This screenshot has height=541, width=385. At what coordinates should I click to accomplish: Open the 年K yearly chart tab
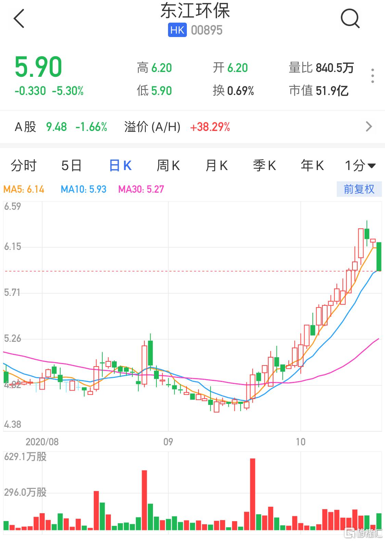pos(312,166)
